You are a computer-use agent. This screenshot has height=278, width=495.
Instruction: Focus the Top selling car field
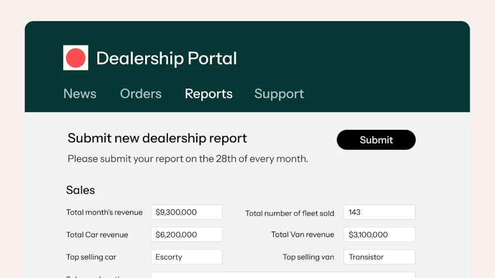[187, 257]
